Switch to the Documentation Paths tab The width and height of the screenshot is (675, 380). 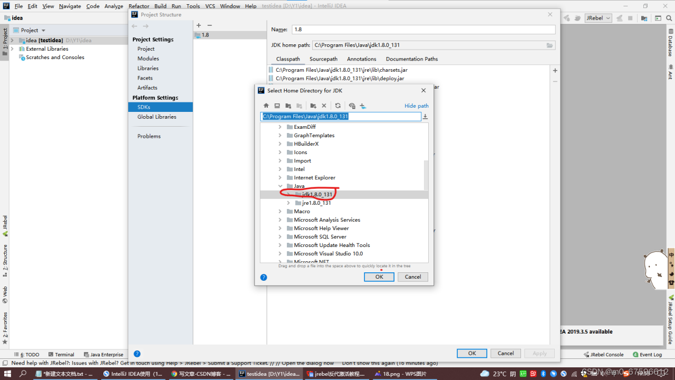[x=412, y=59]
